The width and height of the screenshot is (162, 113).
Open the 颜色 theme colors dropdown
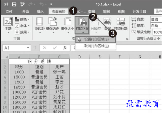point(22,19)
